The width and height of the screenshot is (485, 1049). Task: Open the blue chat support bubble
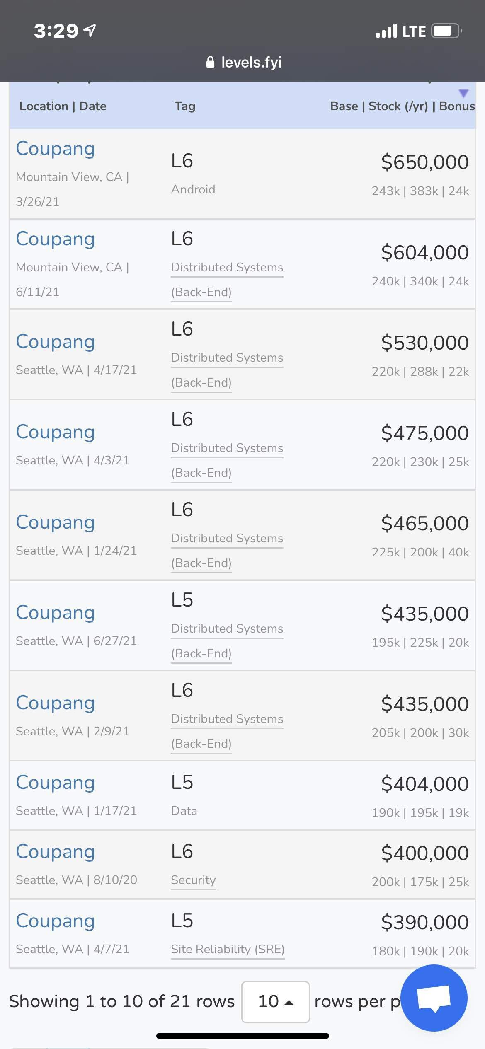click(x=434, y=998)
